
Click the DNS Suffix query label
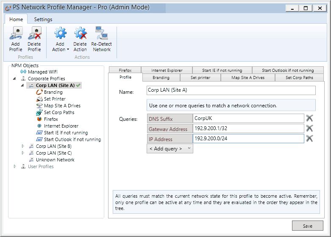(x=170, y=119)
